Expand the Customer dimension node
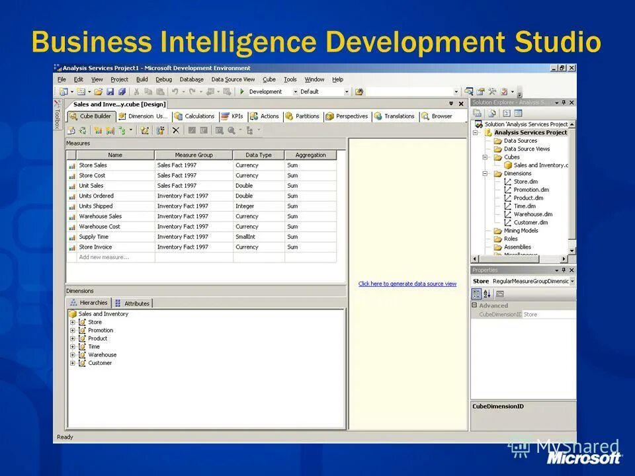The width and height of the screenshot is (635, 476). tap(73, 363)
